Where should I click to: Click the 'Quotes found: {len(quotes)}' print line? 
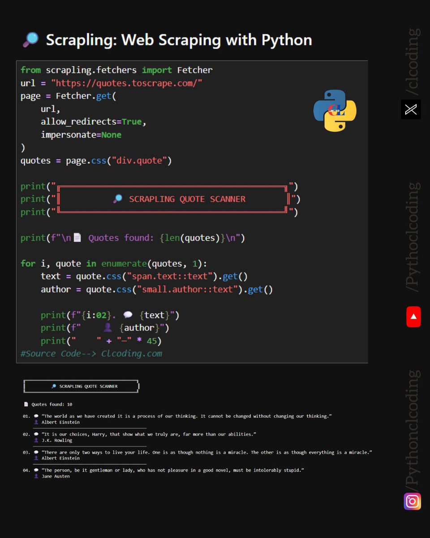133,238
